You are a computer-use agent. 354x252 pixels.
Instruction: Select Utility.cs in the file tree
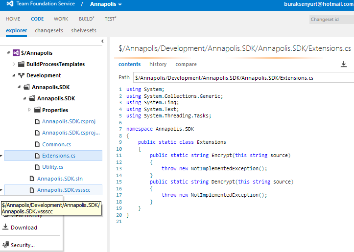[53, 167]
